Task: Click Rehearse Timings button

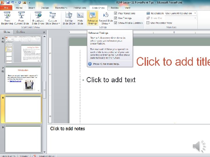Action: (x=92, y=18)
